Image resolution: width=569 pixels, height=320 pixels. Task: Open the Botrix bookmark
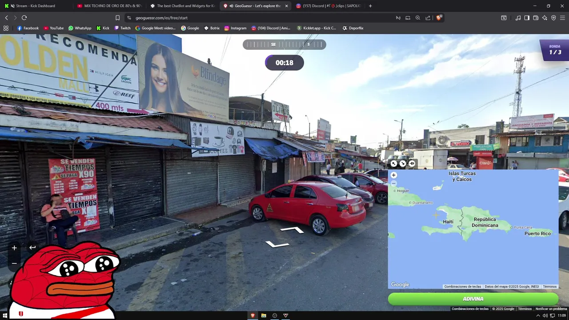click(x=212, y=28)
